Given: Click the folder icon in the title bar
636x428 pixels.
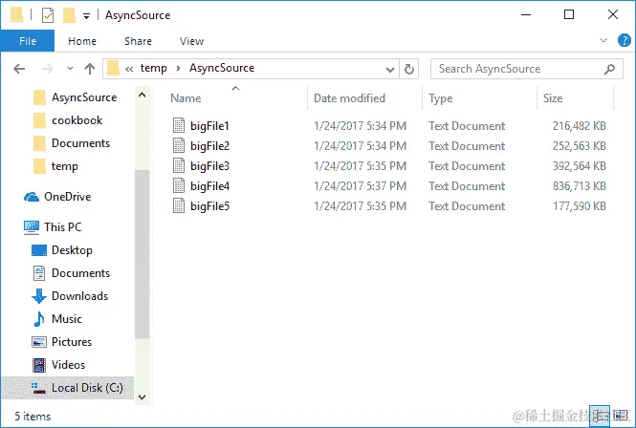Looking at the screenshot, I should point(16,15).
